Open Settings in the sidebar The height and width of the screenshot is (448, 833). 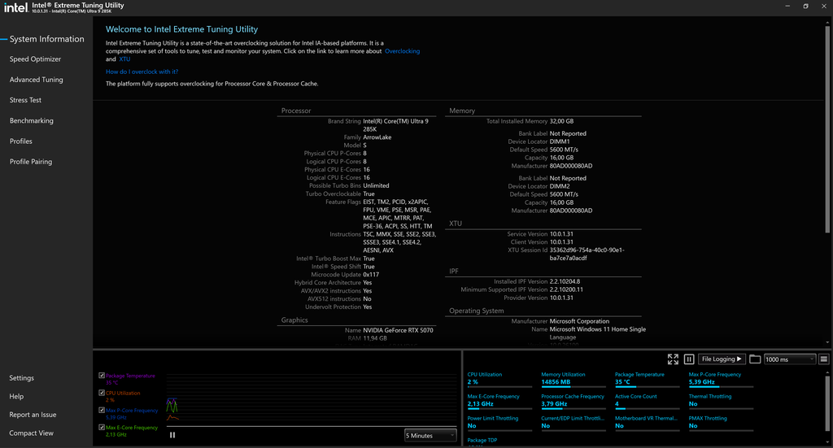[x=21, y=378]
